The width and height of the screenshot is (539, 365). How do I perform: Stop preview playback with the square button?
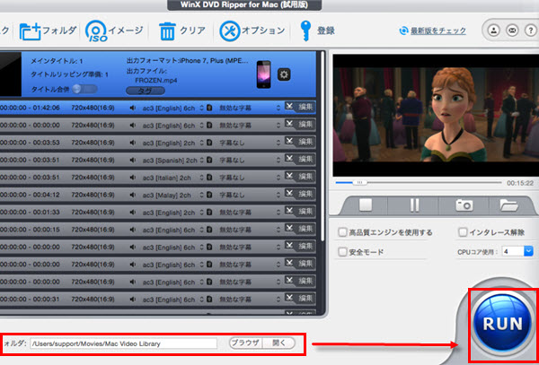[365, 205]
